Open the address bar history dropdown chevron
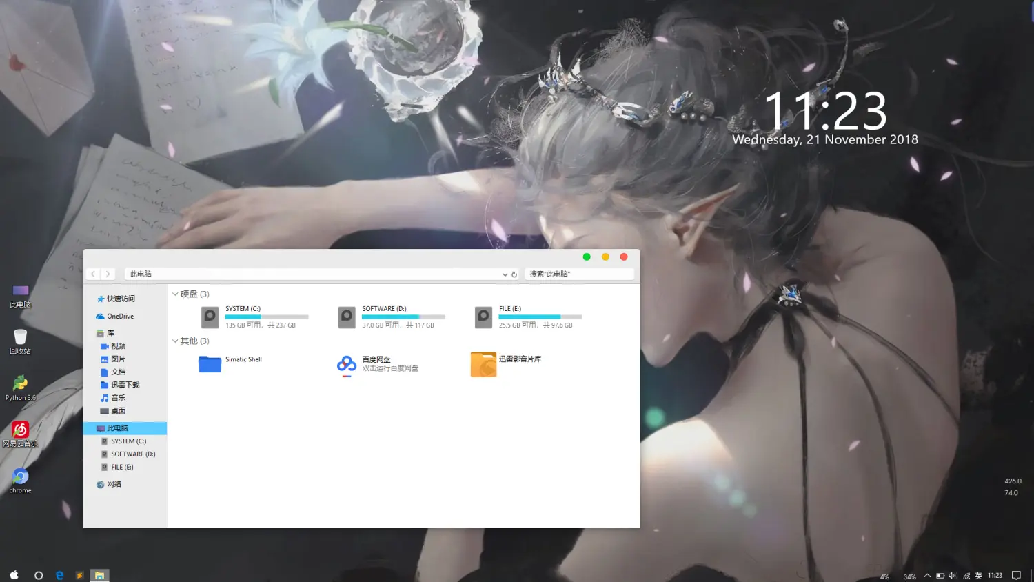This screenshot has height=582, width=1034. [x=505, y=274]
